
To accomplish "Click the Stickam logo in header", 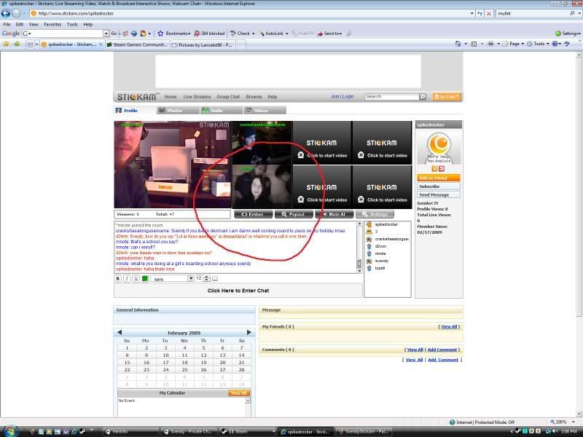I will (138, 97).
